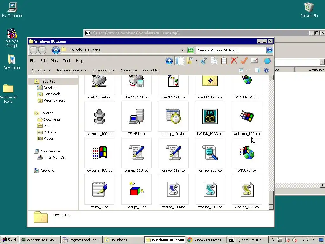The image size is (325, 244).
Task: Open the Tools menu
Action: click(x=67, y=61)
